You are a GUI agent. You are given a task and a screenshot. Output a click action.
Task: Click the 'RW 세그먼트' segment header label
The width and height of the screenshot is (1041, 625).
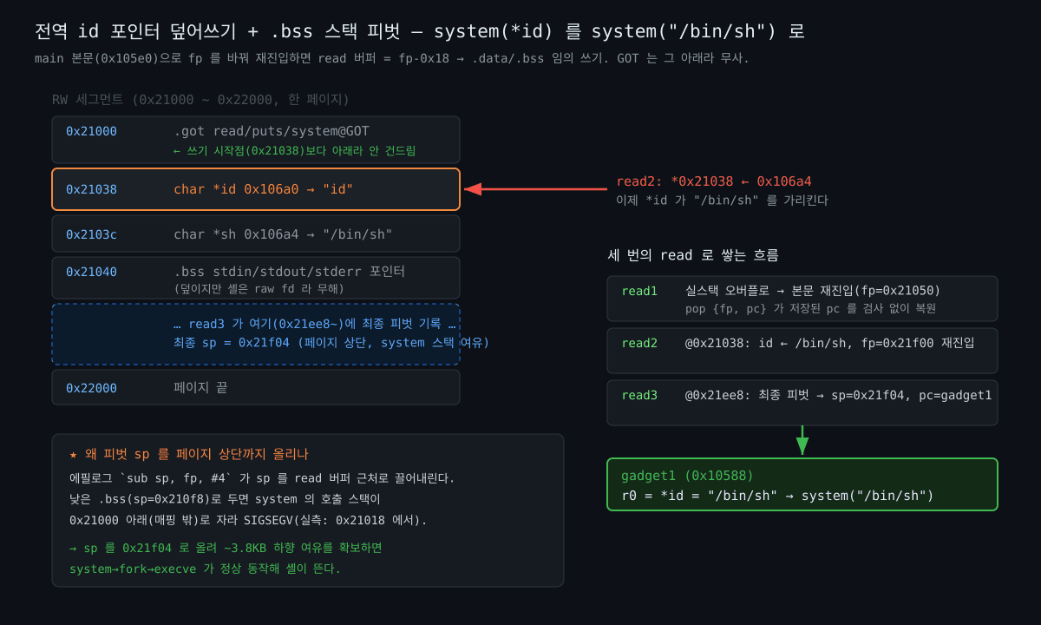point(200,99)
